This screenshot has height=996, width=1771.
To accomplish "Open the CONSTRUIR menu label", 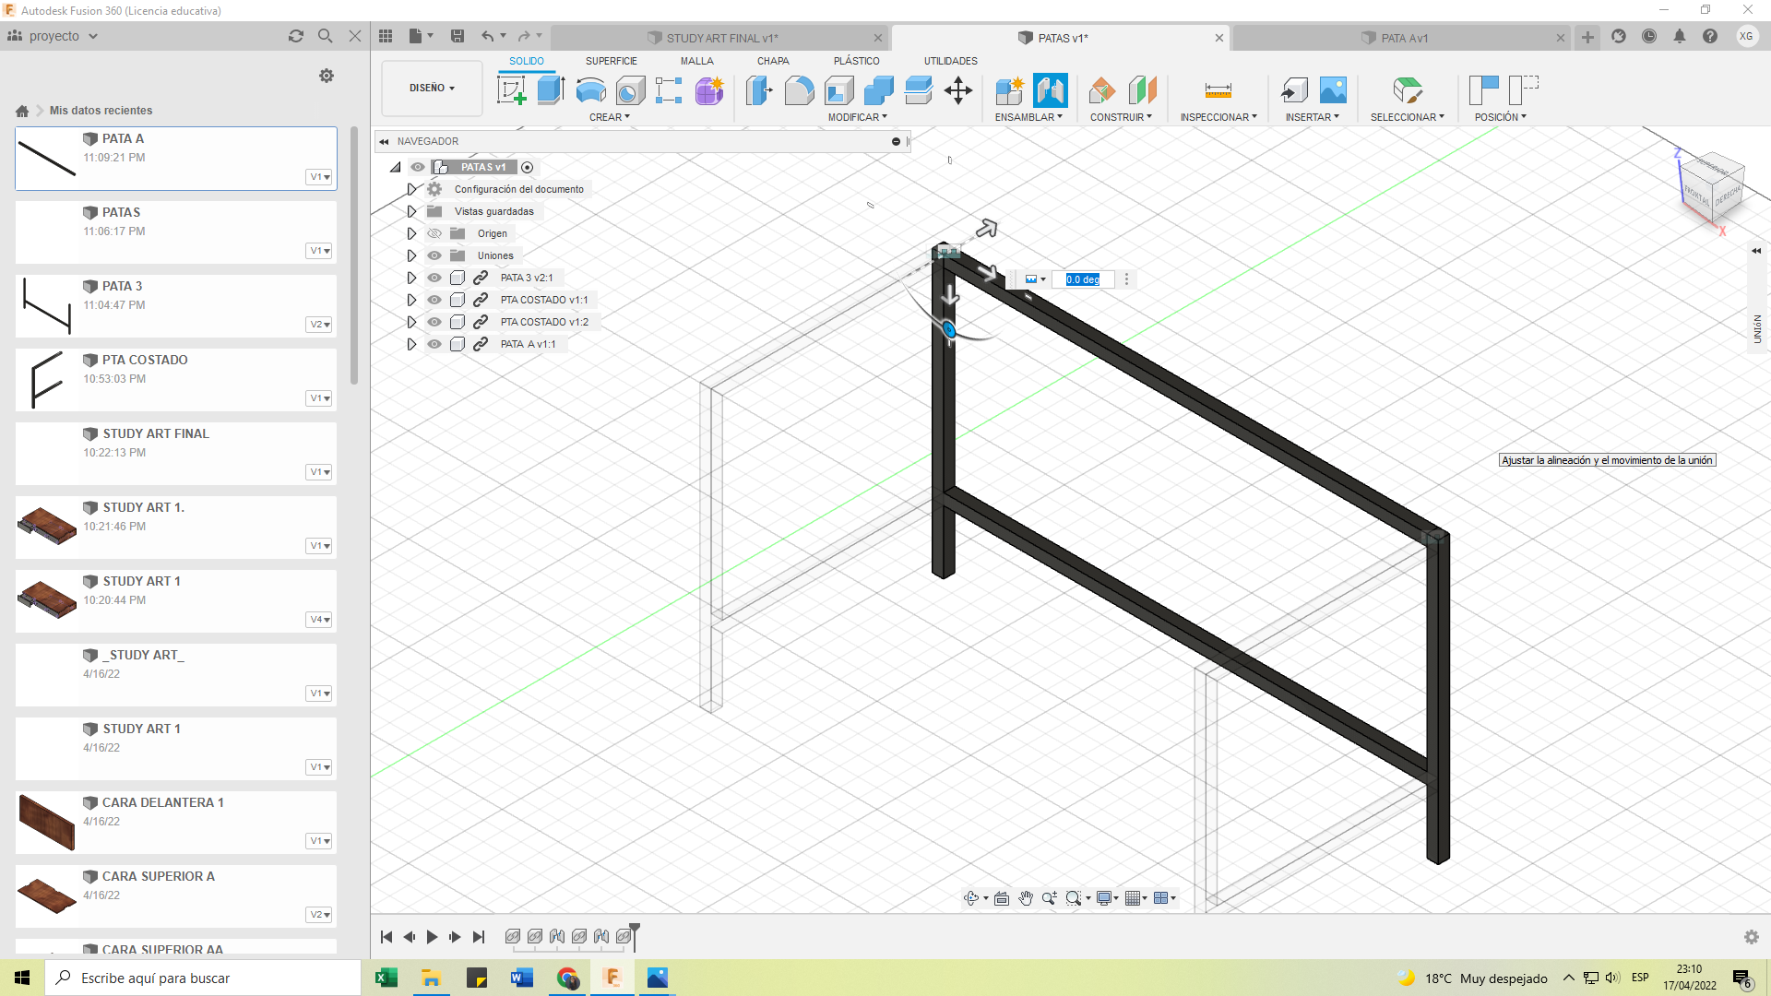I will (1121, 117).
